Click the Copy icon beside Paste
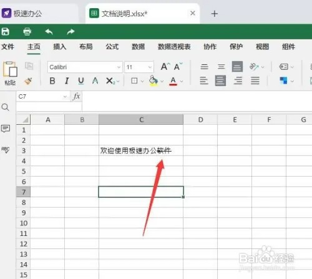 [29, 66]
